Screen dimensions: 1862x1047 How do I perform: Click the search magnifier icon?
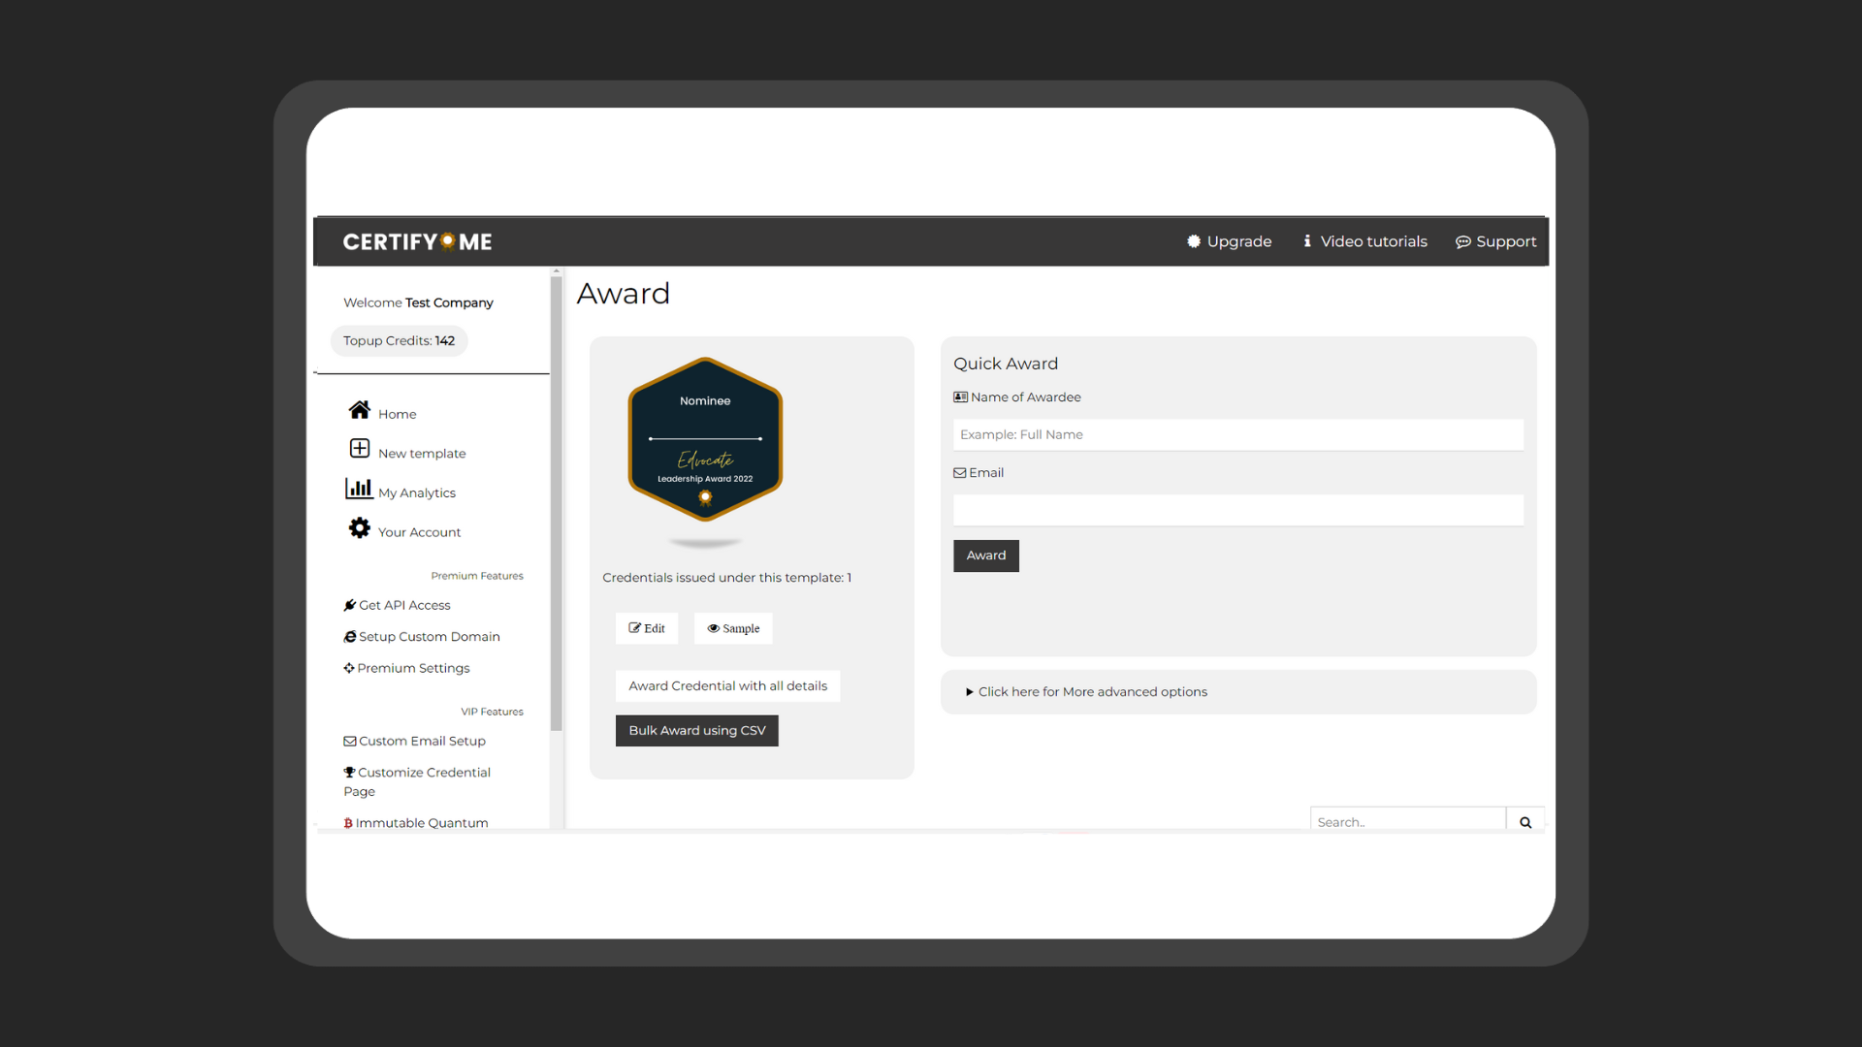1525,822
